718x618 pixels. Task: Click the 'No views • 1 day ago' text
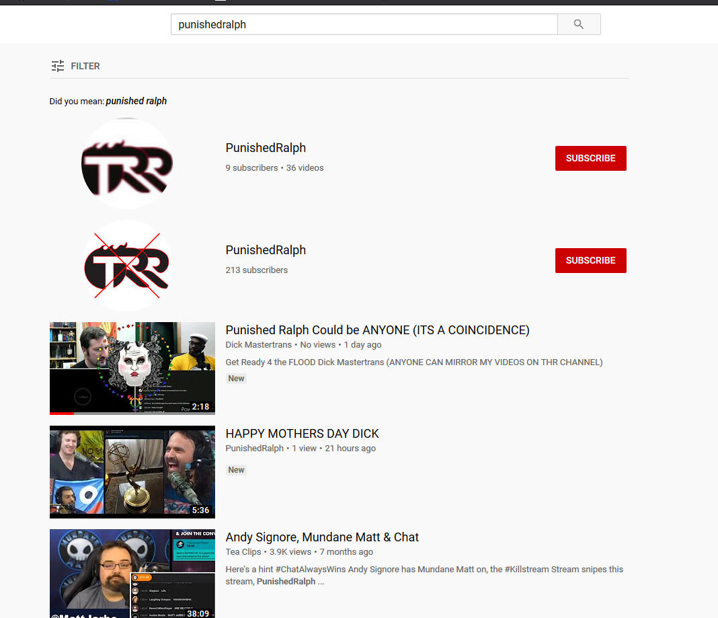click(x=341, y=344)
